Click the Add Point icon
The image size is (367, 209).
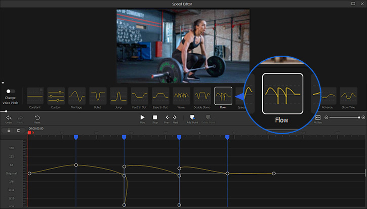[x=192, y=117]
